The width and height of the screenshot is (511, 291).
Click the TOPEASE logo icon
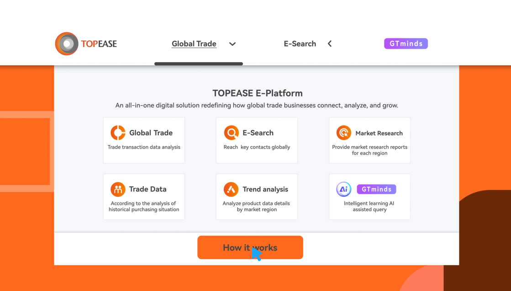[67, 44]
